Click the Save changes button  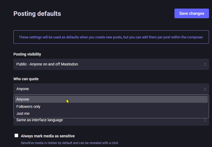(x=192, y=13)
